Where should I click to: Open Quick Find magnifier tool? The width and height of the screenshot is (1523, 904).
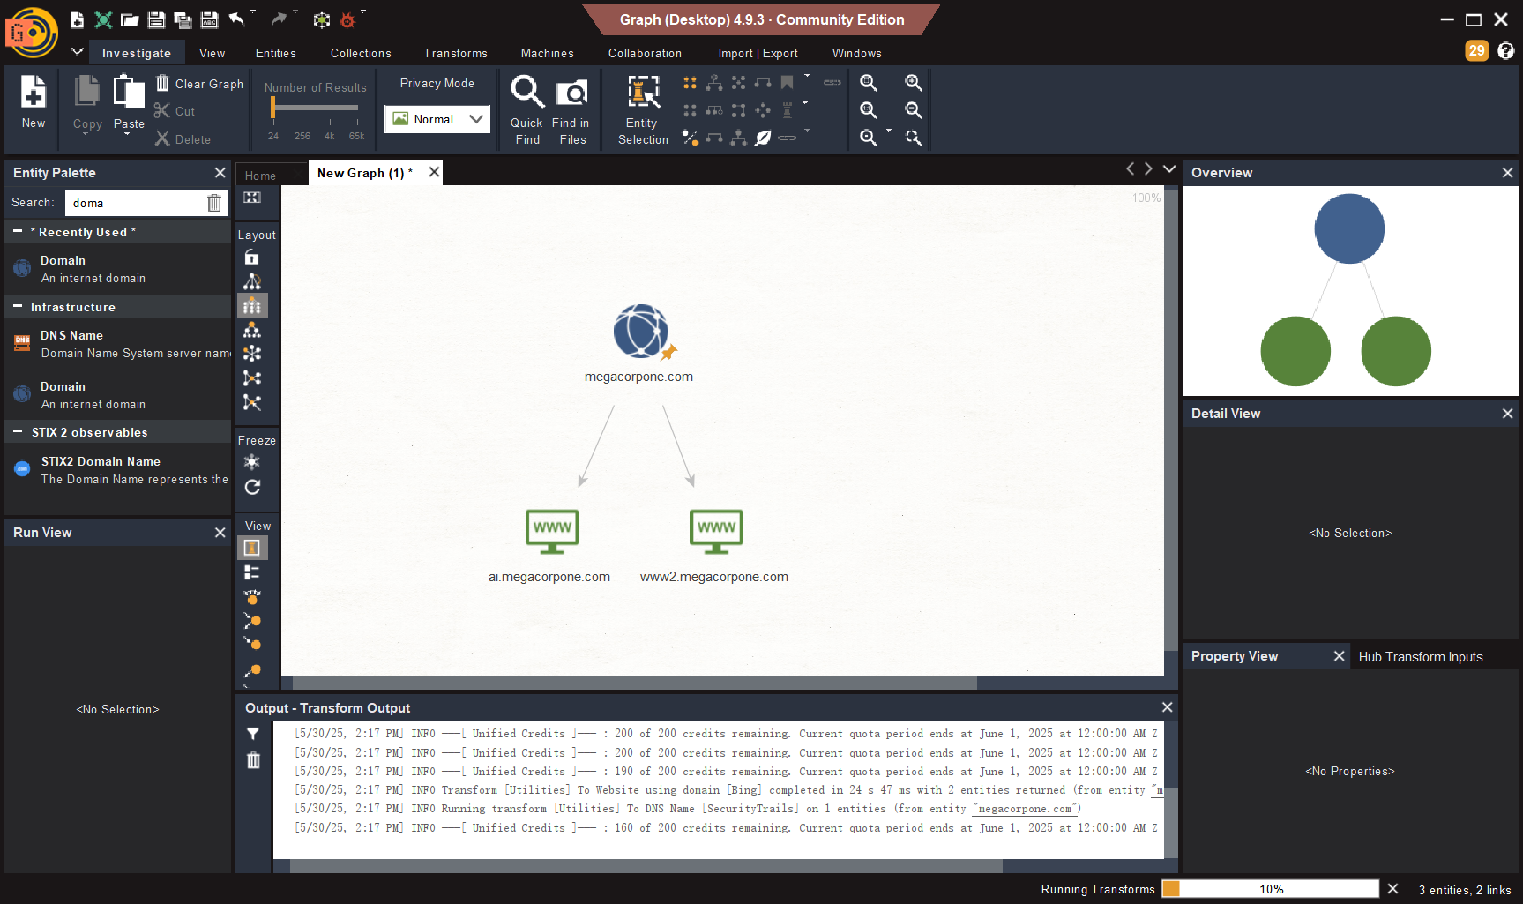pos(527,109)
